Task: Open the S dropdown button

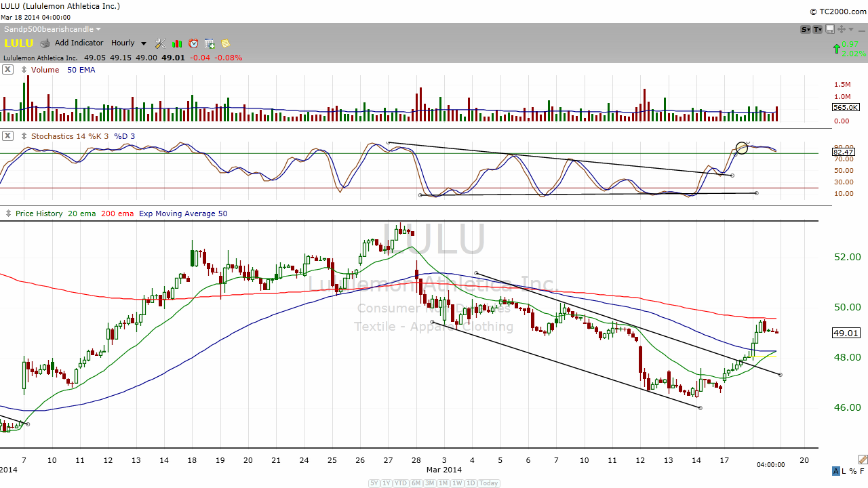Action: [806, 29]
